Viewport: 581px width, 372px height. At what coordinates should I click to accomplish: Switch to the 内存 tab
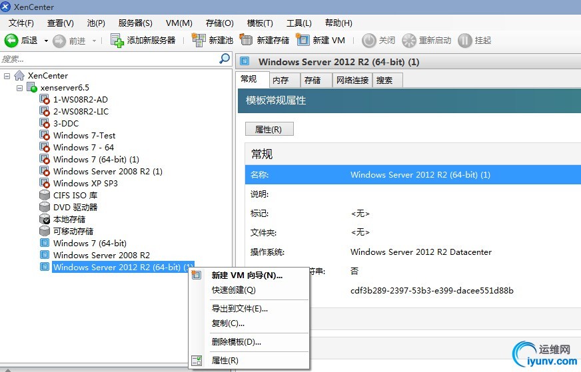pyautogui.click(x=285, y=81)
